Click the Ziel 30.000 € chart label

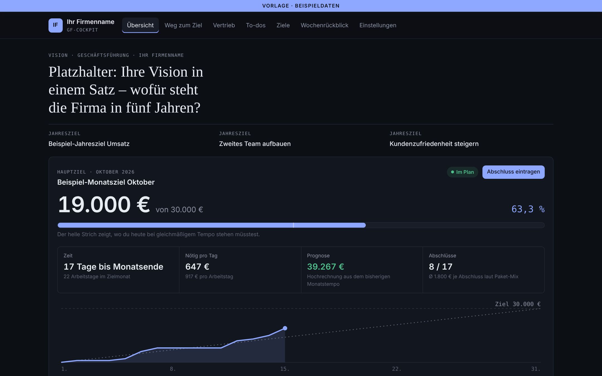(x=518, y=304)
